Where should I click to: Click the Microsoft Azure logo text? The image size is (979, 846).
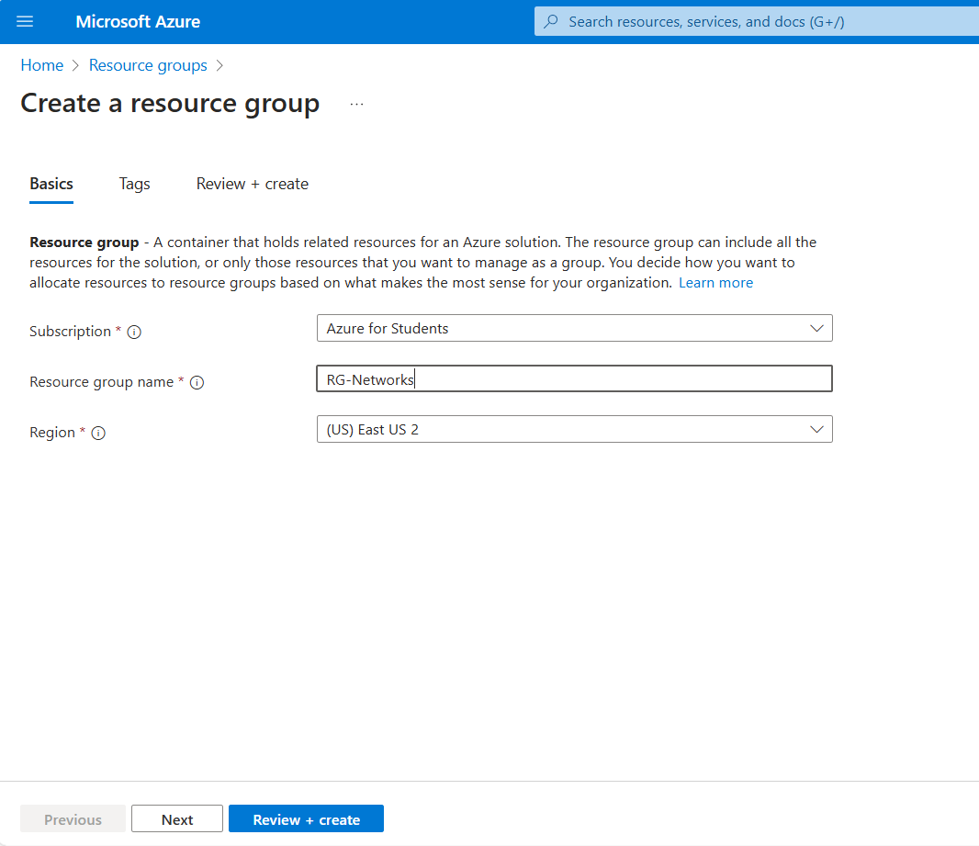click(x=138, y=21)
